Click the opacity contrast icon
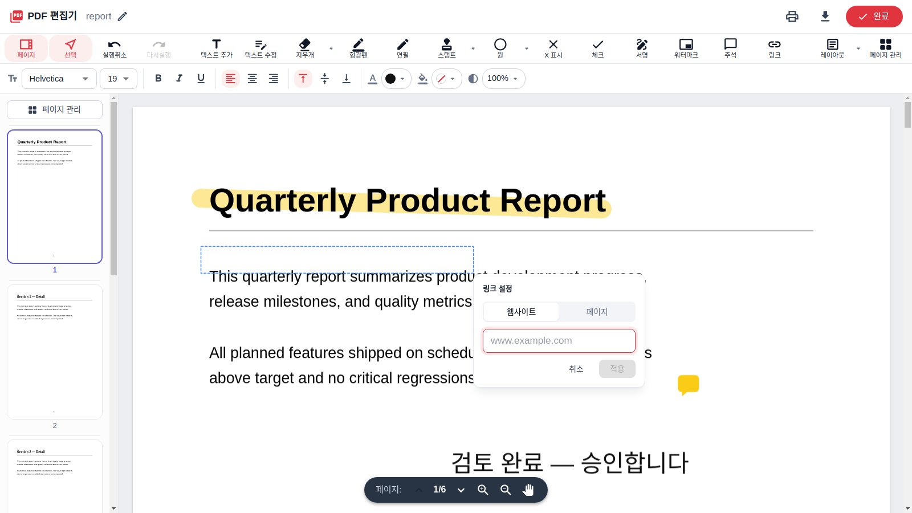This screenshot has width=912, height=513. point(473,79)
